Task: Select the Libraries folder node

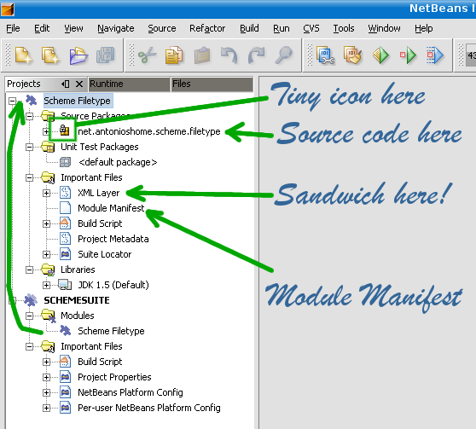Action: tap(78, 270)
